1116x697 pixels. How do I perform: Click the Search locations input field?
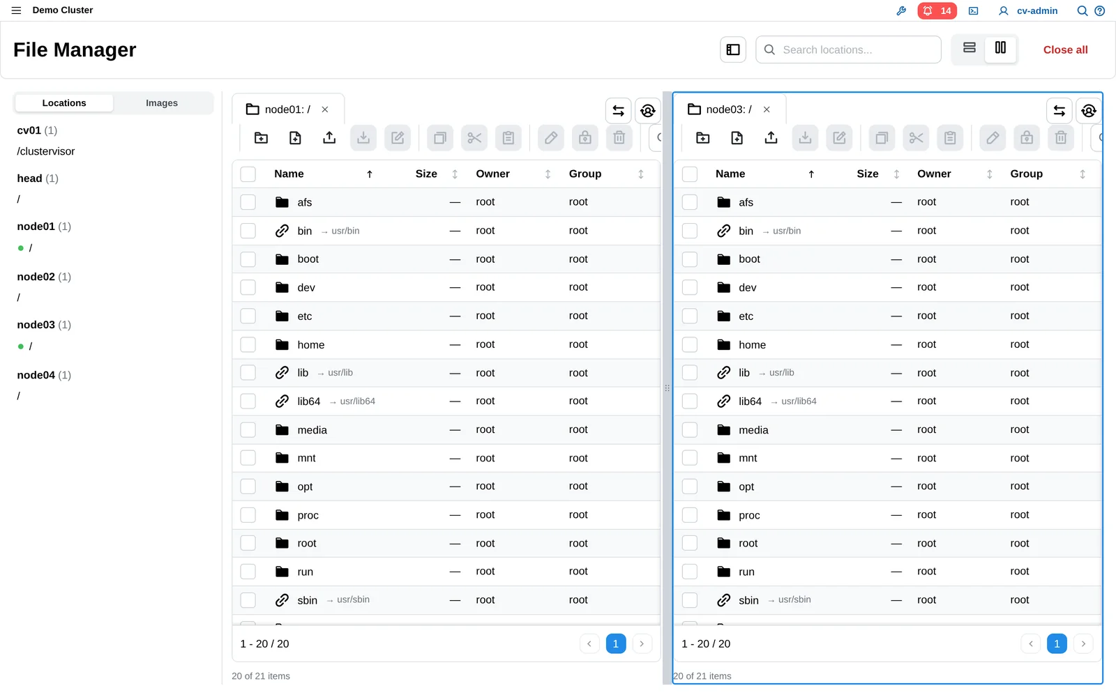(x=848, y=49)
